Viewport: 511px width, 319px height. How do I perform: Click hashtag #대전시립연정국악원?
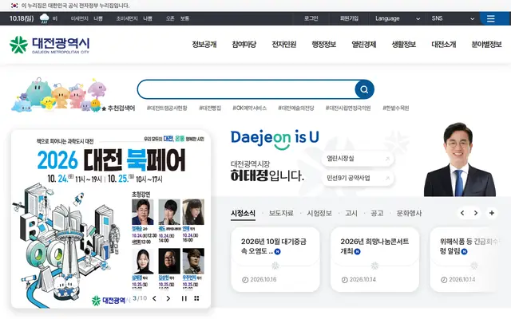[x=348, y=108]
